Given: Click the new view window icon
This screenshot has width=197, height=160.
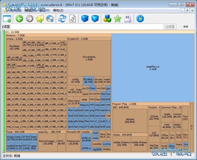Looking at the screenshot, I should coord(7,19).
